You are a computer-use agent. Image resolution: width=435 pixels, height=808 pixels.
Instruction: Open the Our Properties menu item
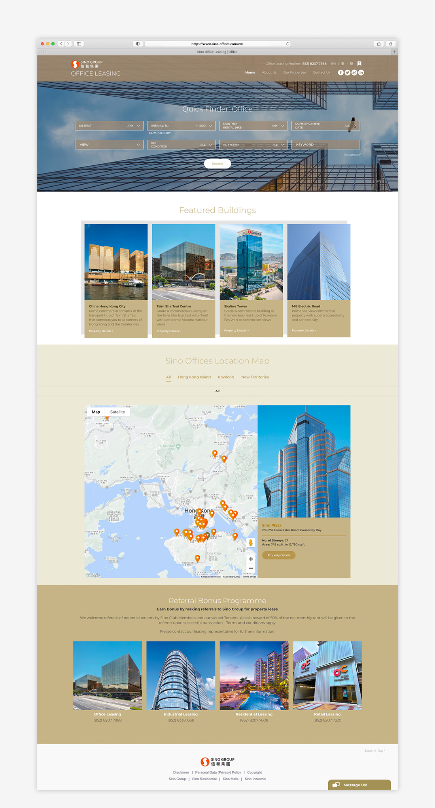tap(295, 72)
